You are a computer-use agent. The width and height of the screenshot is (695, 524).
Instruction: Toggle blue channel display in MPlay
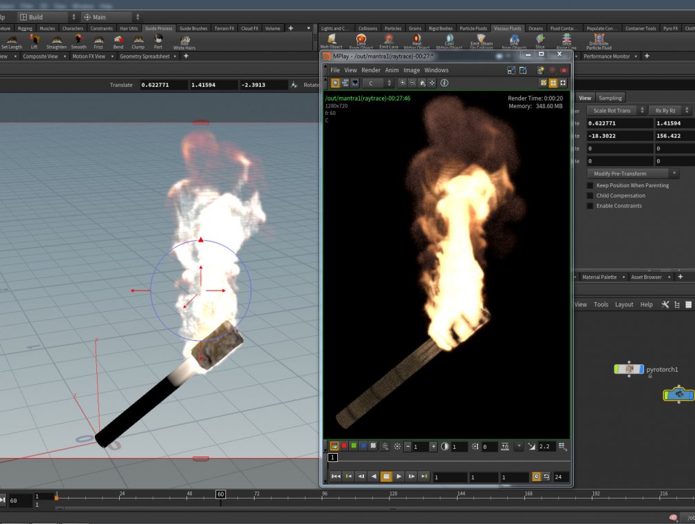click(x=363, y=446)
